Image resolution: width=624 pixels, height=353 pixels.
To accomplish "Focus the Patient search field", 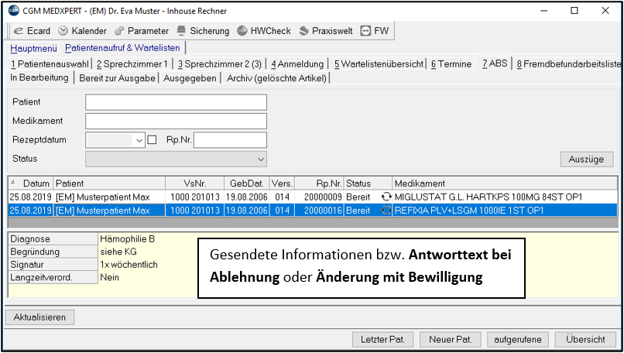I will [x=176, y=102].
